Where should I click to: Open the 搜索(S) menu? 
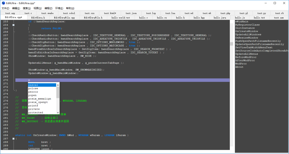tap(27, 8)
